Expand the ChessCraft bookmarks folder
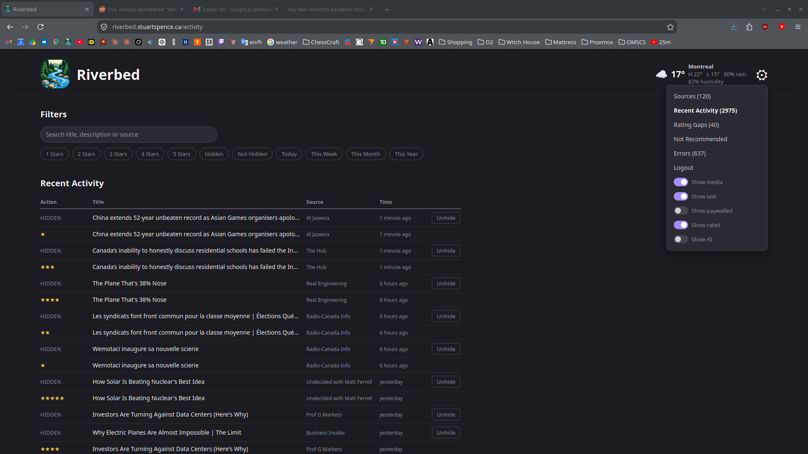Image resolution: width=808 pixels, height=454 pixels. pyautogui.click(x=321, y=42)
